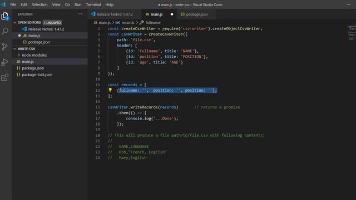Screen dimensions: 356x200
Task: Open the Explorer view in activity bar
Action: [x=5, y=16]
